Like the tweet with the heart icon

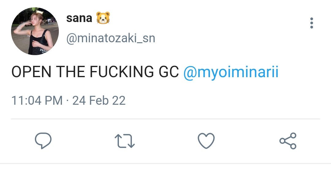point(206,141)
